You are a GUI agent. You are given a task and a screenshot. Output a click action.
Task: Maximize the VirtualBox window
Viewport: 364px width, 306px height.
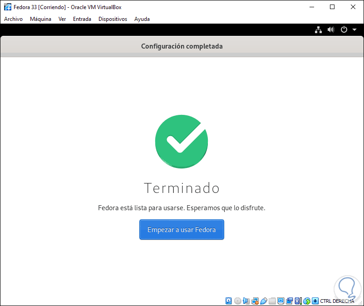click(332, 7)
